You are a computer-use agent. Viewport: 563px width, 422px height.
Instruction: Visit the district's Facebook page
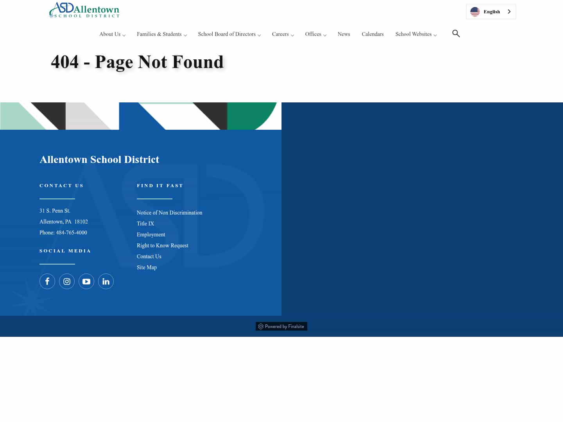point(47,281)
